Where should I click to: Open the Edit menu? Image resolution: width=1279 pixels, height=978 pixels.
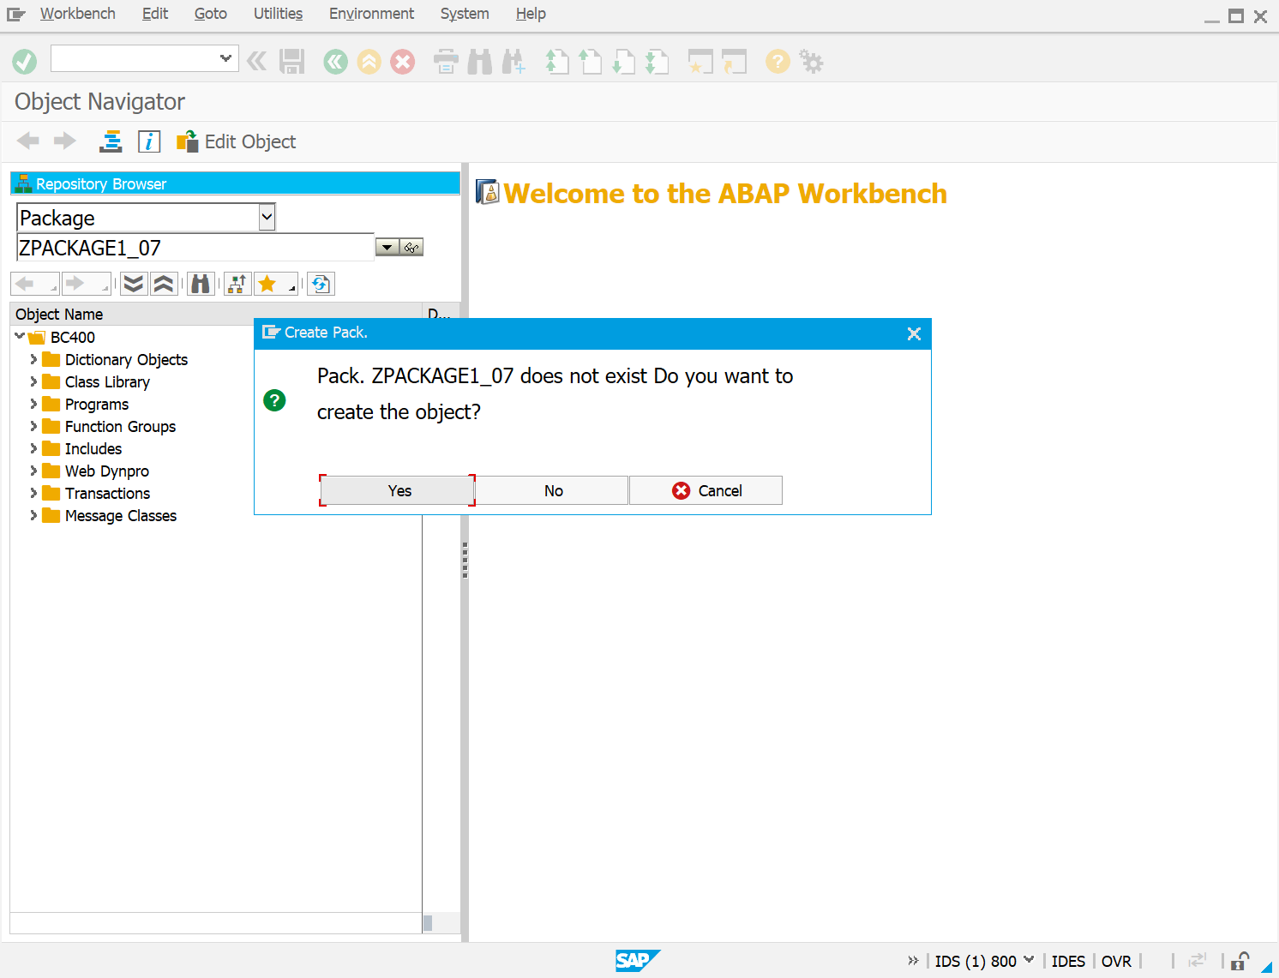155,14
